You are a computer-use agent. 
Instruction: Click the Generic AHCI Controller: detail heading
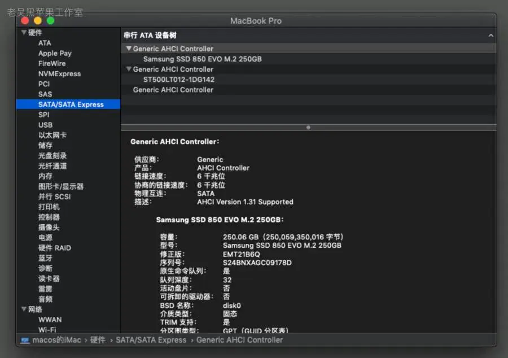174,142
